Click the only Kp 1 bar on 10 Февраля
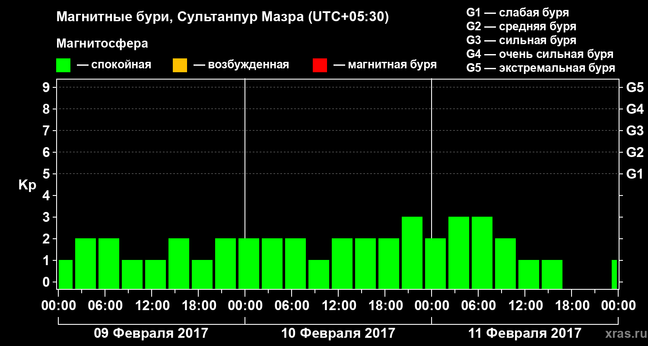 pyautogui.click(x=319, y=274)
